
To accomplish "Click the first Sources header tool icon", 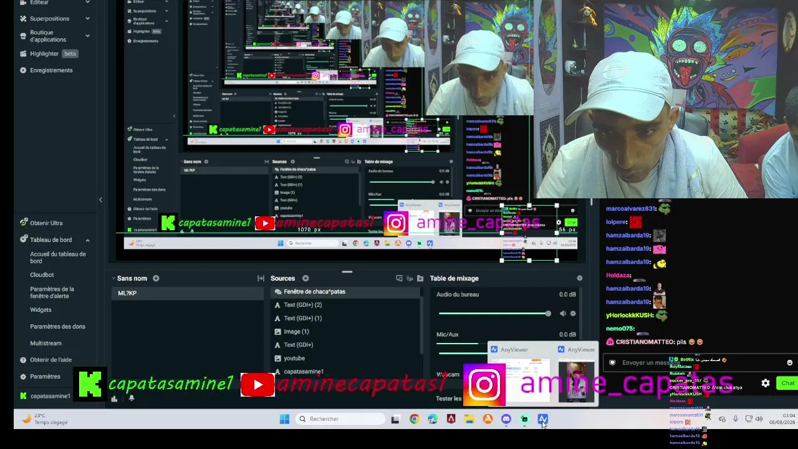I will click(x=400, y=279).
